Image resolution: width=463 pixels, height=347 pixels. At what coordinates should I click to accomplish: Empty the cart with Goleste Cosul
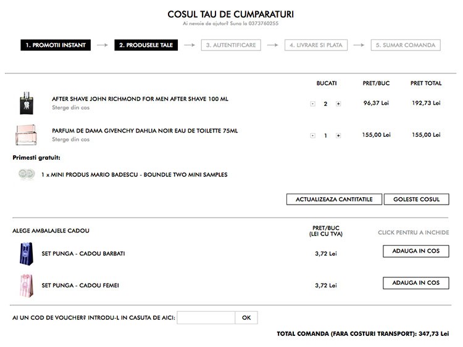click(416, 200)
